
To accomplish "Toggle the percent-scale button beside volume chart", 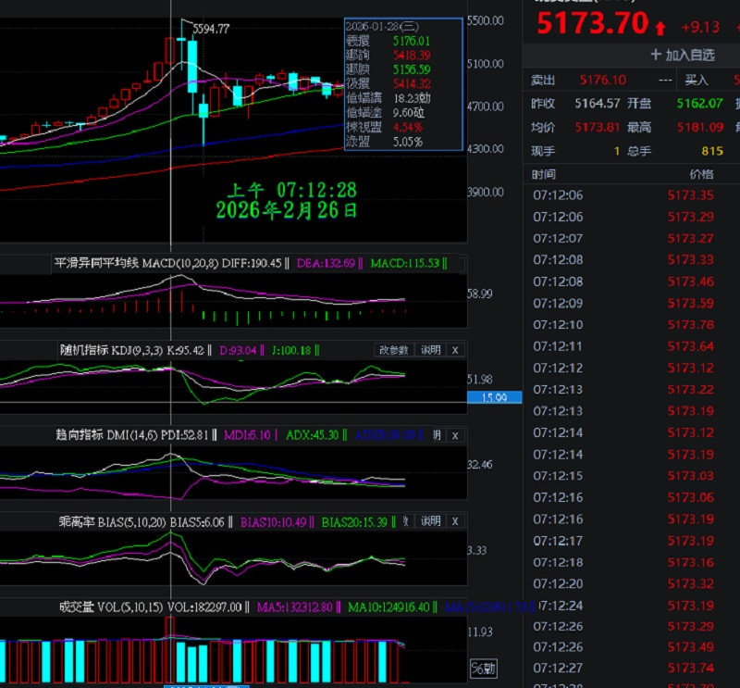I will (x=483, y=669).
